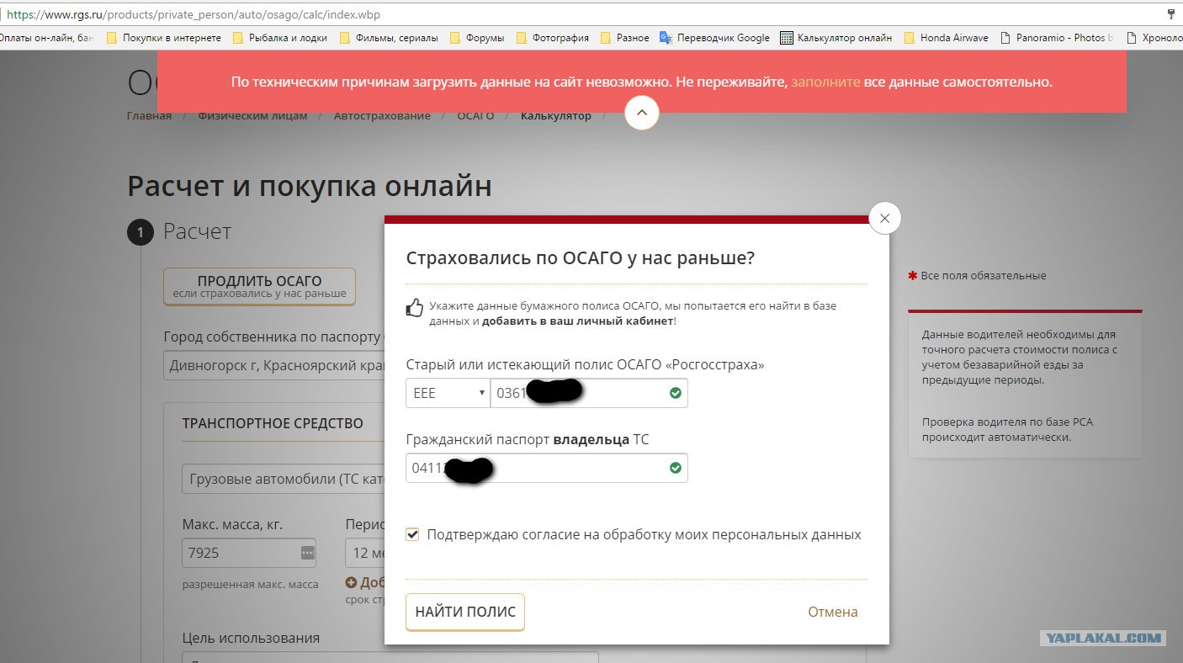Click the icon inside max mass field
This screenshot has width=1183, height=663.
(x=307, y=554)
